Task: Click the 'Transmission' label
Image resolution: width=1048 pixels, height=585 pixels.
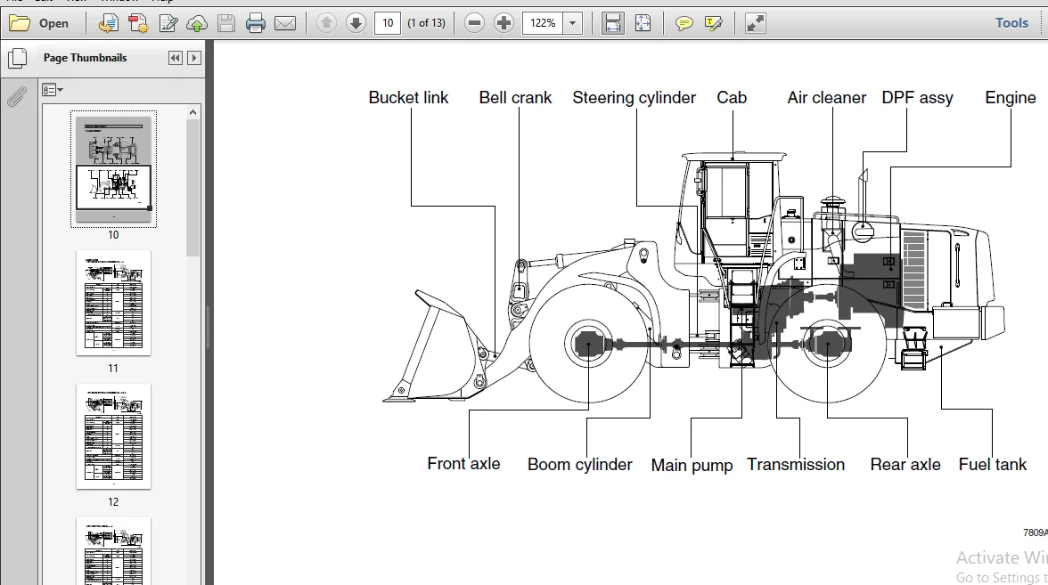Action: click(x=796, y=464)
